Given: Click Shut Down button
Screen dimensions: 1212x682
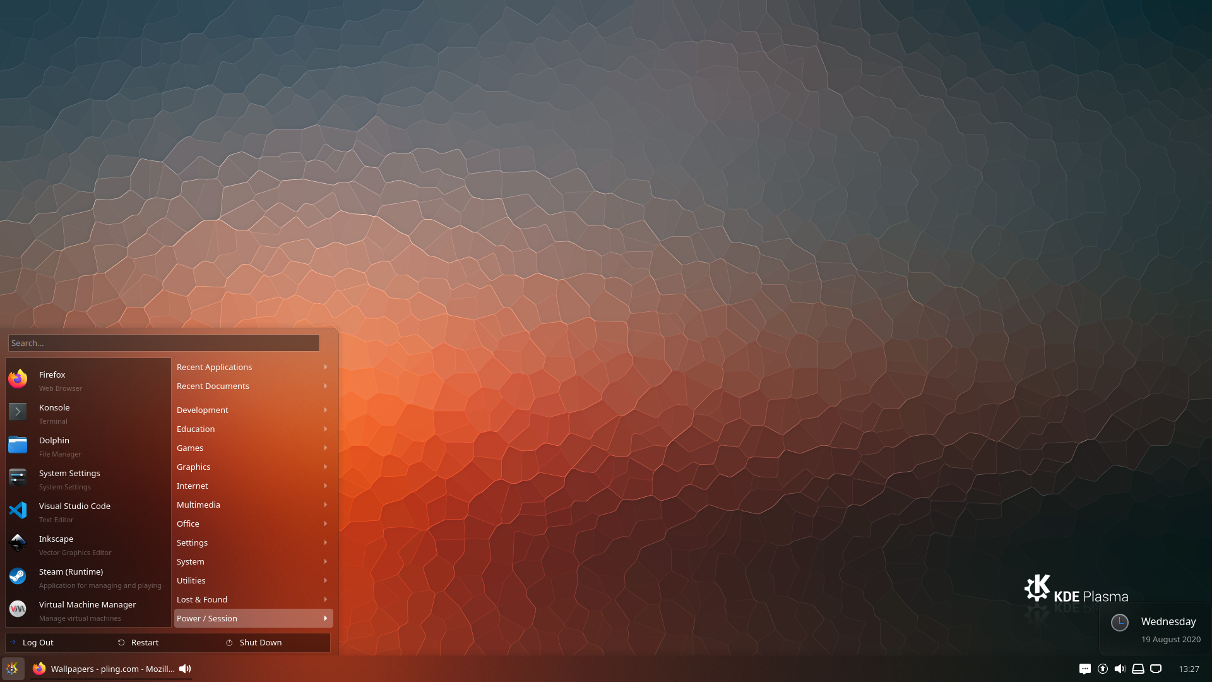Looking at the screenshot, I should pyautogui.click(x=276, y=642).
